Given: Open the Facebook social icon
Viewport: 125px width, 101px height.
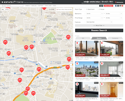Looking at the screenshot, I should (116, 6).
